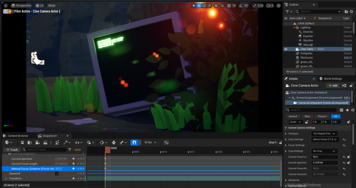This screenshot has width=356, height=188.
Task: Click the Add component button
Action: coord(333,86)
